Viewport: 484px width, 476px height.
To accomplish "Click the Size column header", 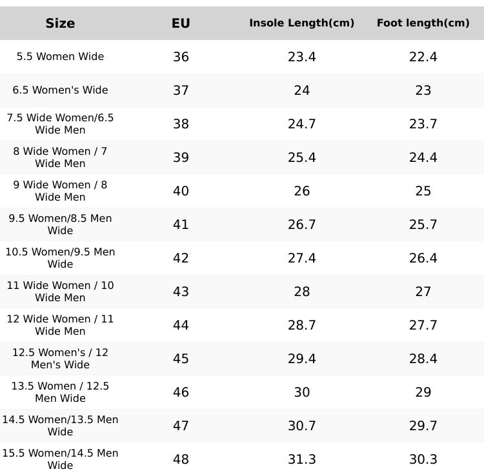I will coord(60,23).
